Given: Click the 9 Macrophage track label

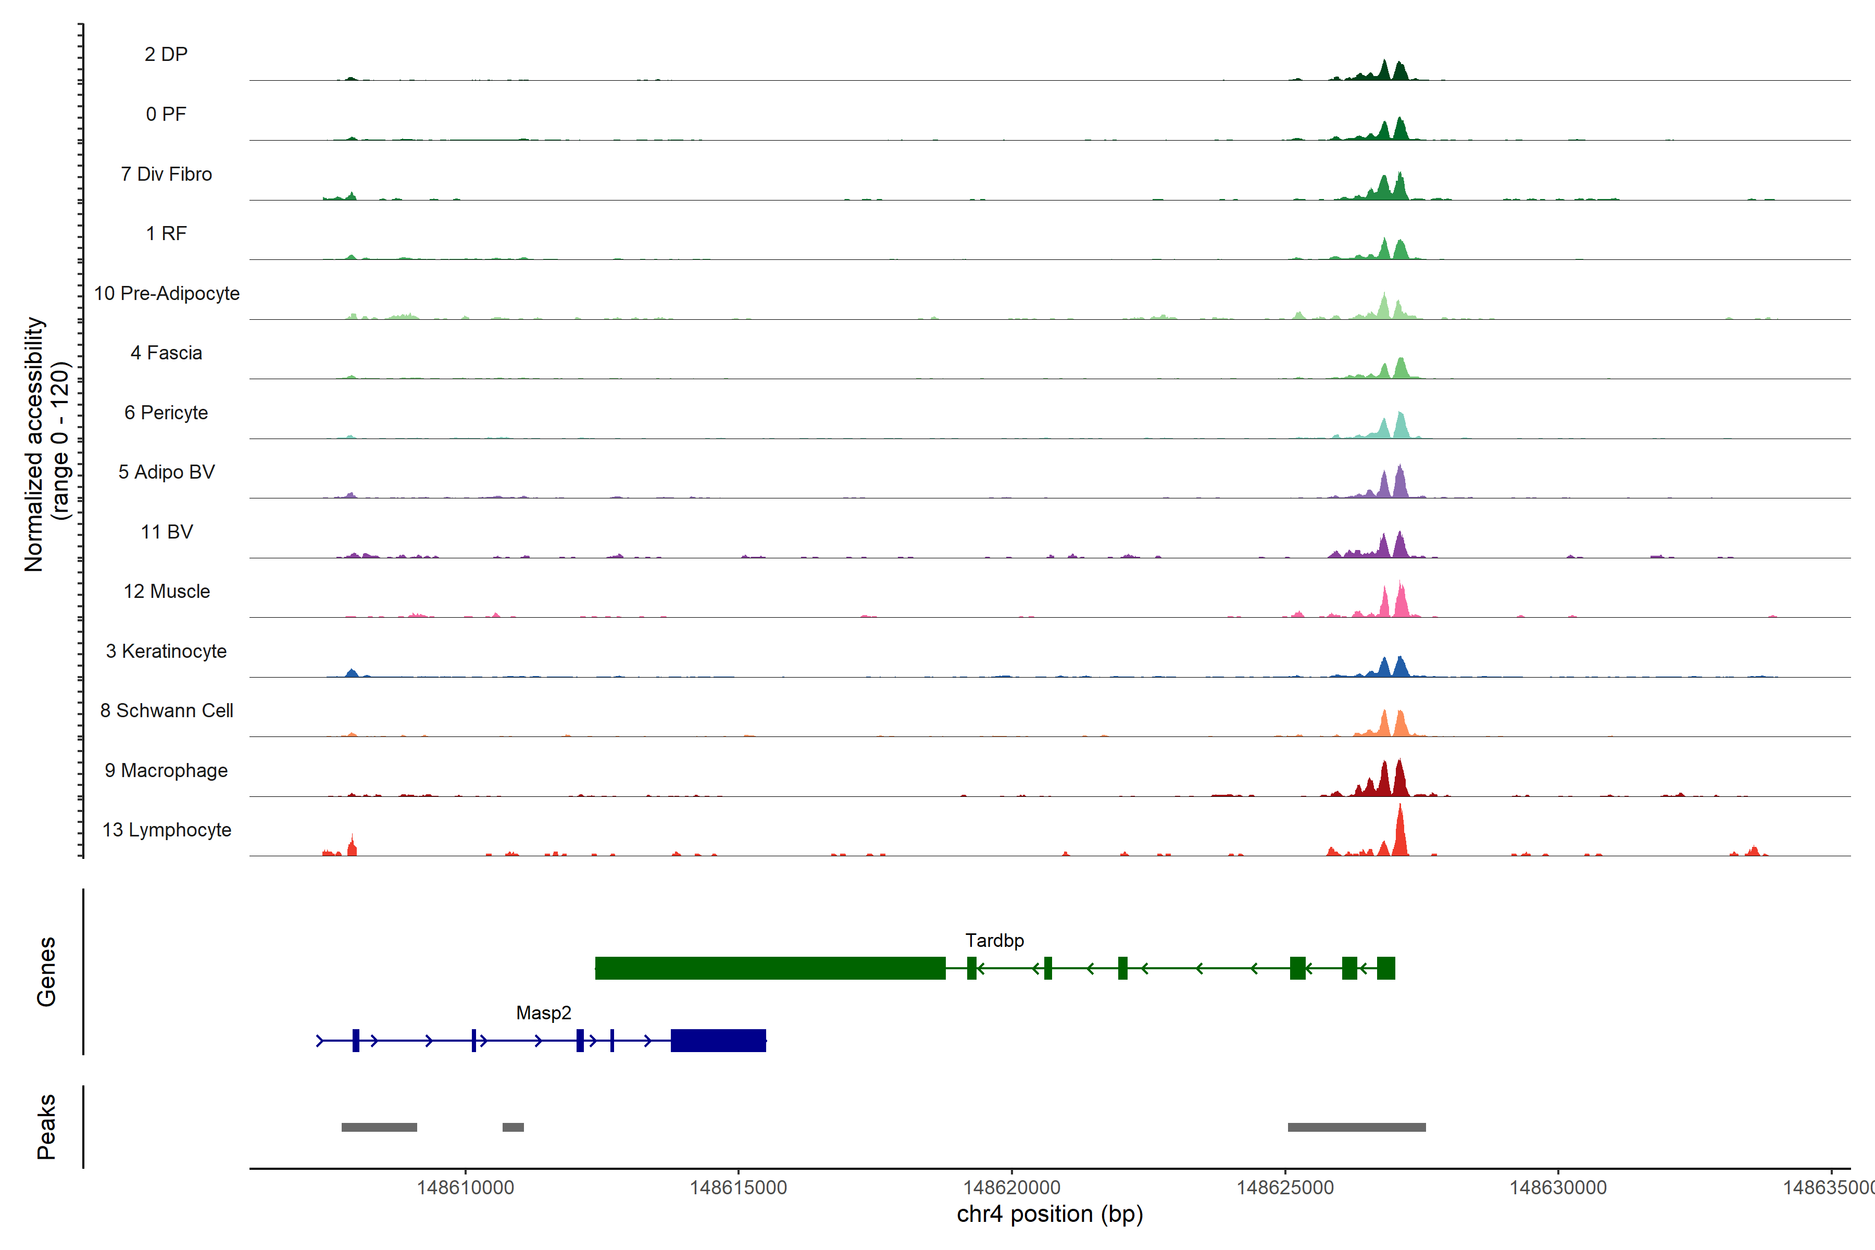Looking at the screenshot, I should pyautogui.click(x=167, y=771).
